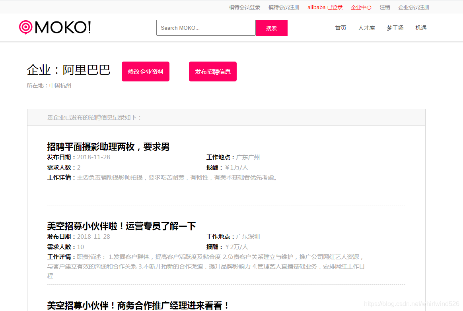The height and width of the screenshot is (311, 463).
Task: Click 修改企业资料 button
Action: pyautogui.click(x=146, y=71)
